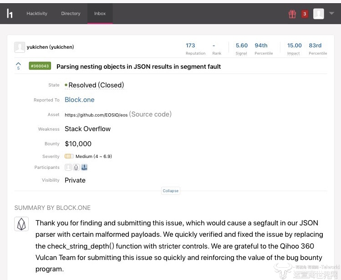341x280 pixels.
Task: Click the SUMMARY BY BLOCK.ONE heading
Action: click(x=52, y=208)
